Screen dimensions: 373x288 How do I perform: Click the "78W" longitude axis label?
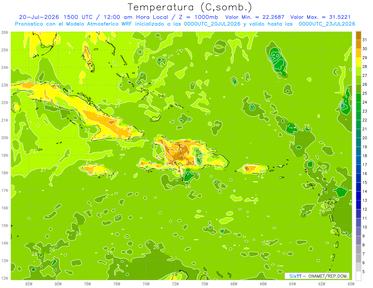pyautogui.click(x=87, y=284)
